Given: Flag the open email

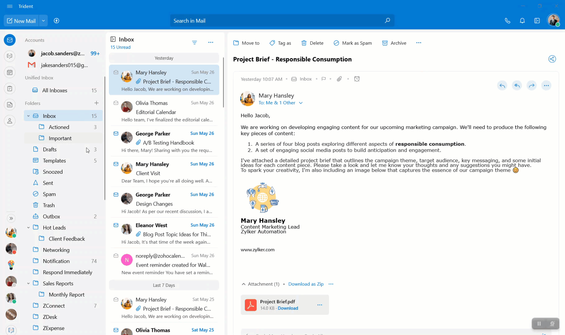Looking at the screenshot, I should click(x=324, y=79).
